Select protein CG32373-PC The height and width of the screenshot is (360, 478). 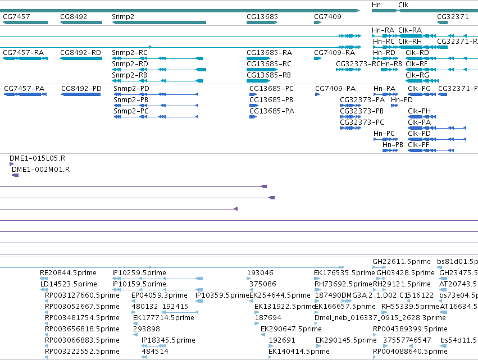(362, 122)
